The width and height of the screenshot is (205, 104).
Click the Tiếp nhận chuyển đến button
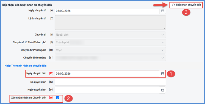[x=186, y=5]
